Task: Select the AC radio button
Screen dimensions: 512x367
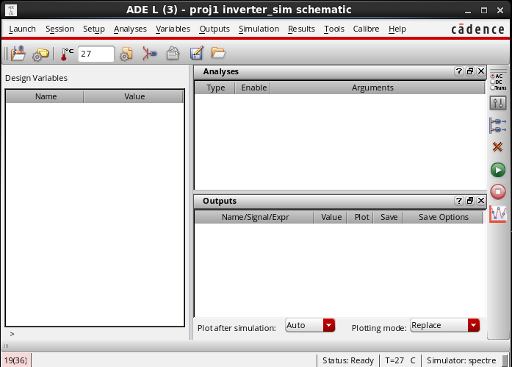Action: click(x=492, y=76)
